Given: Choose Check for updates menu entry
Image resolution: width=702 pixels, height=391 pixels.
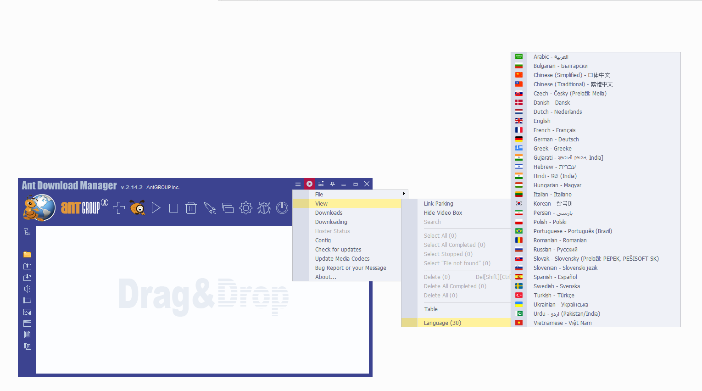Looking at the screenshot, I should tap(338, 249).
